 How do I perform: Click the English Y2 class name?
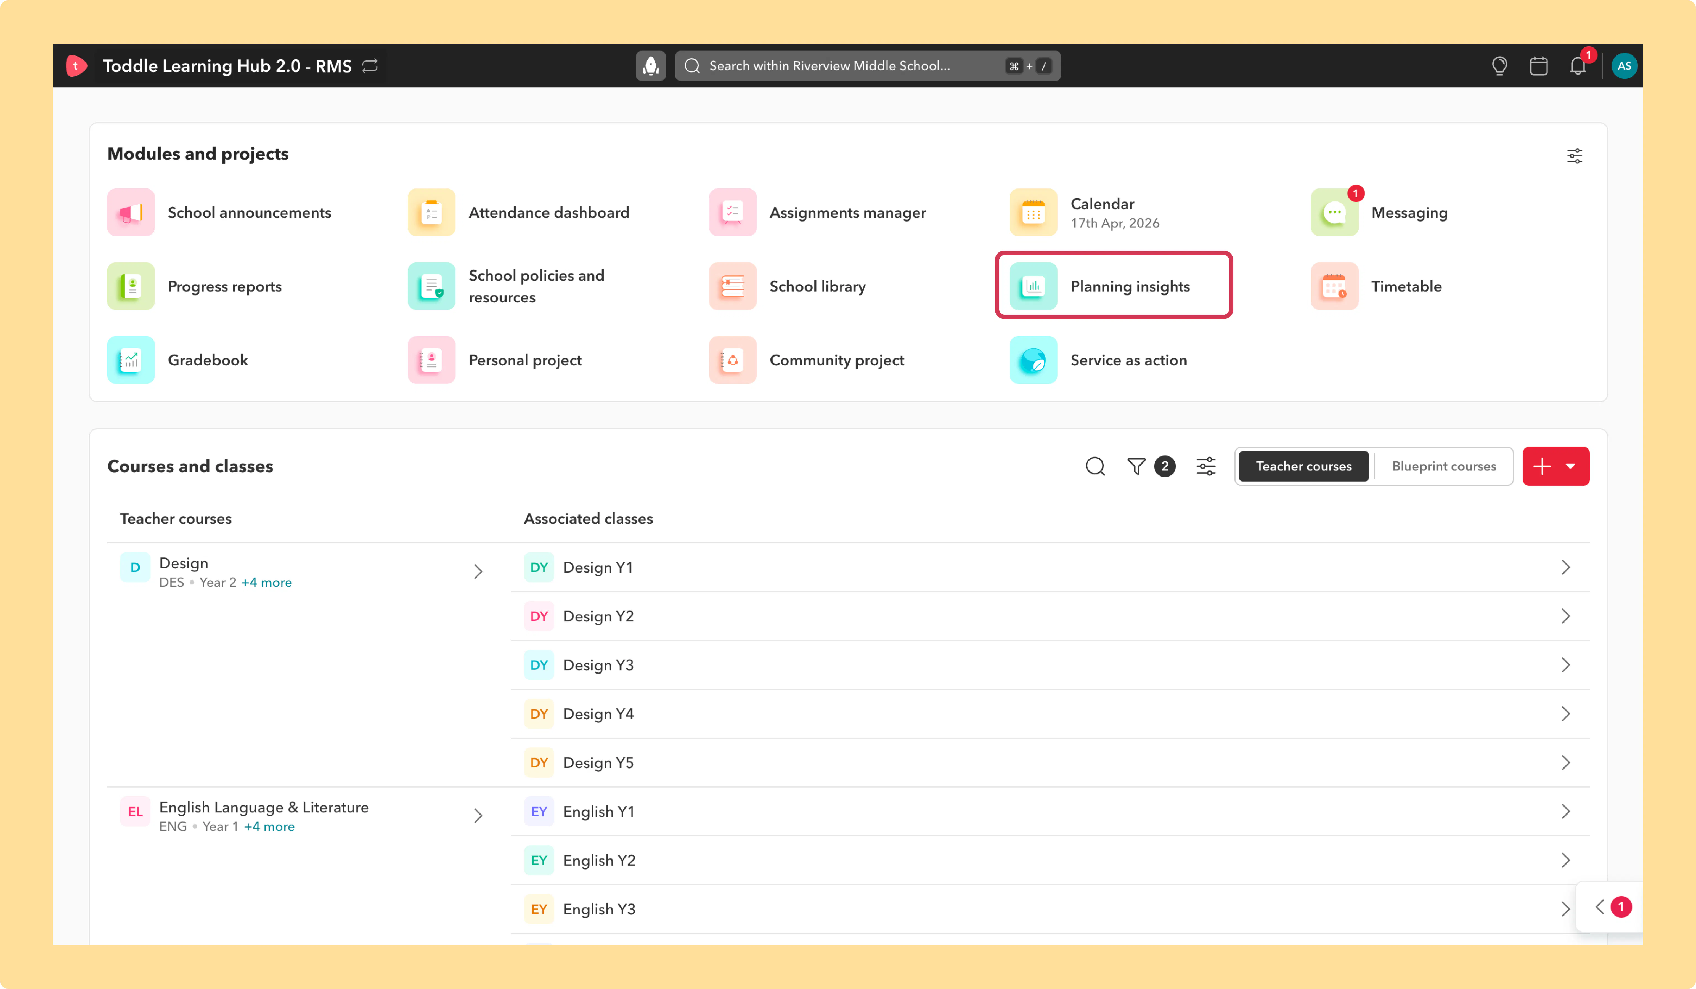pos(599,860)
